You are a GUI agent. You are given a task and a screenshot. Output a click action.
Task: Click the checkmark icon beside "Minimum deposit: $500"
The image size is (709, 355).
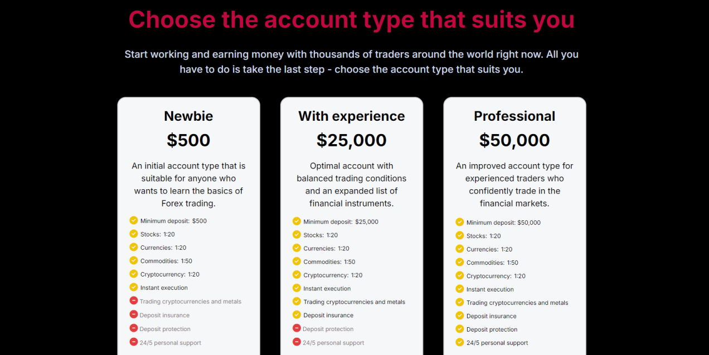[x=133, y=220]
